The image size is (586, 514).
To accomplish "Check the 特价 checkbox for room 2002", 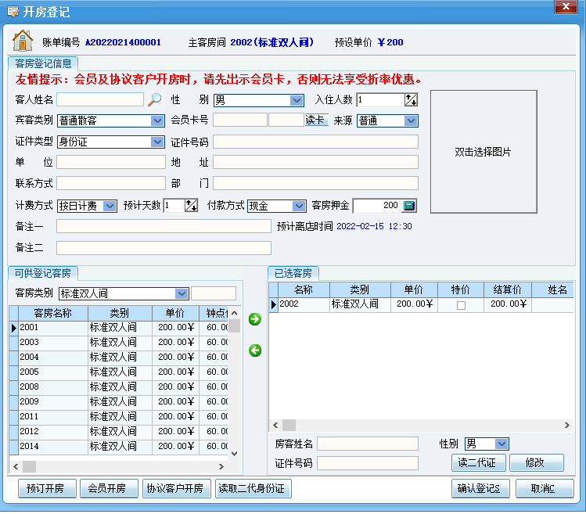I will [x=461, y=305].
